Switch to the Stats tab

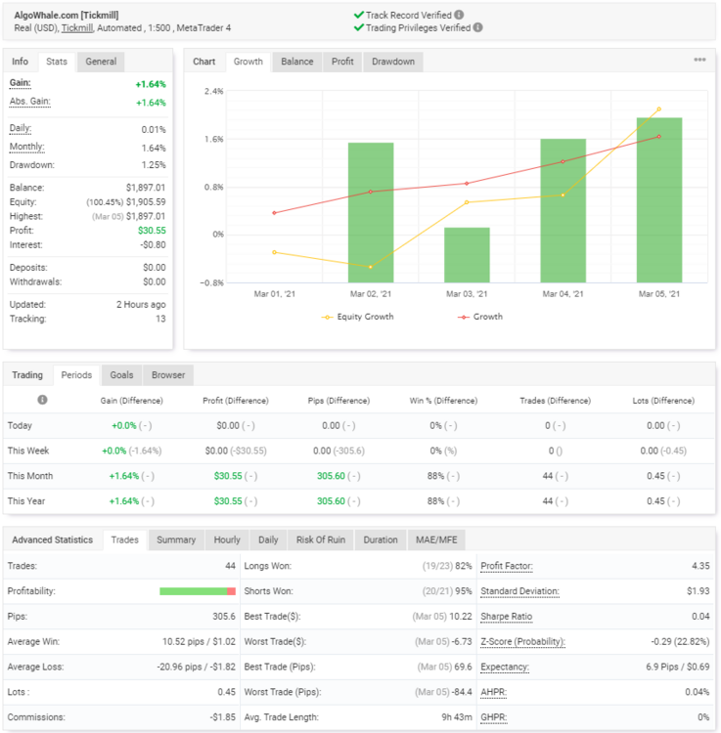point(57,62)
